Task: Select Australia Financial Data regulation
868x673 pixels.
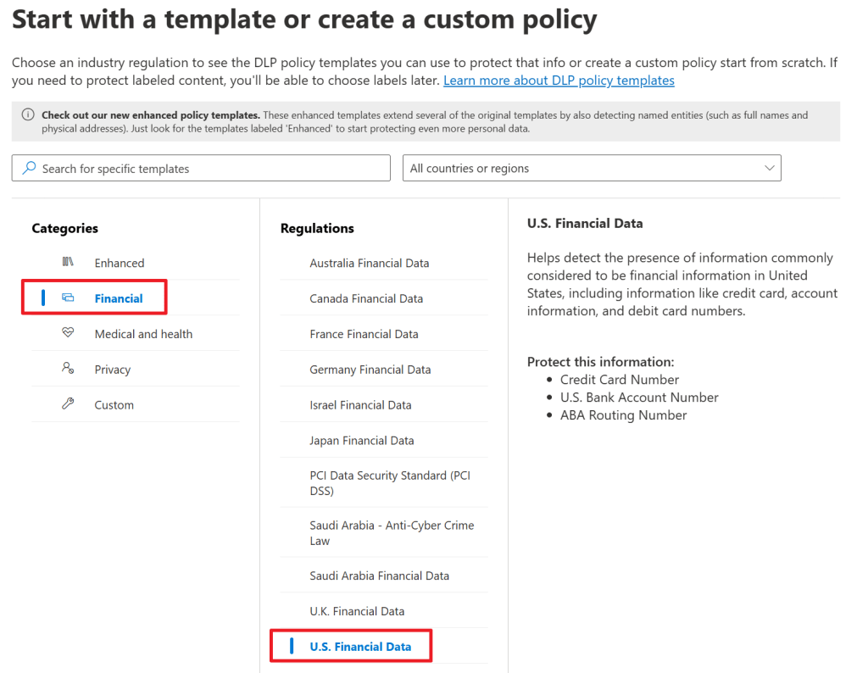Action: coord(370,263)
